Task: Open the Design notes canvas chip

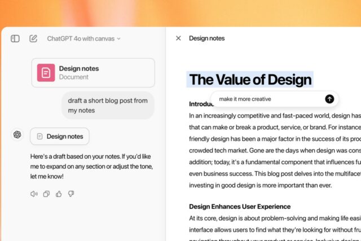Action: click(59, 136)
